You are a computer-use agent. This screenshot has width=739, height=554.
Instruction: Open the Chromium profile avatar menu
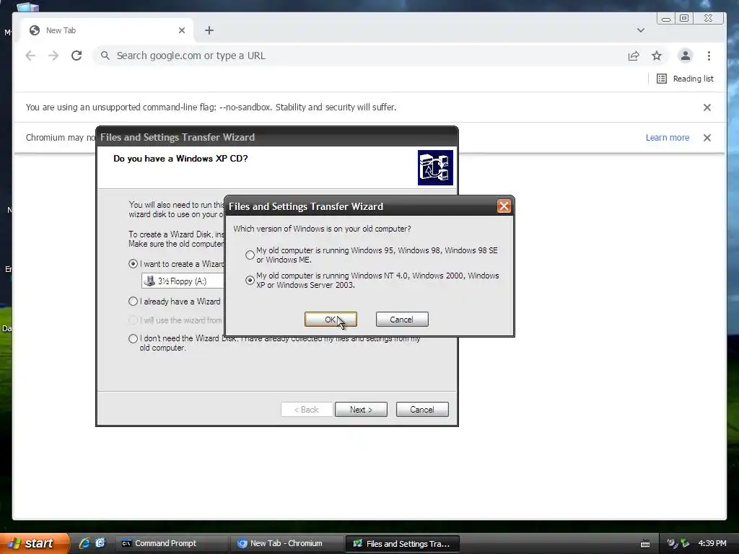[x=686, y=56]
